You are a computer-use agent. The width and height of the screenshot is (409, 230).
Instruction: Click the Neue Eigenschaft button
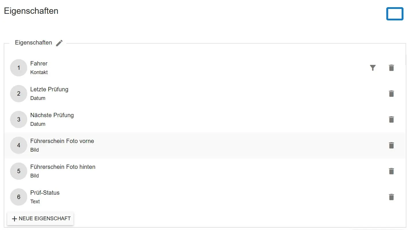tap(40, 219)
